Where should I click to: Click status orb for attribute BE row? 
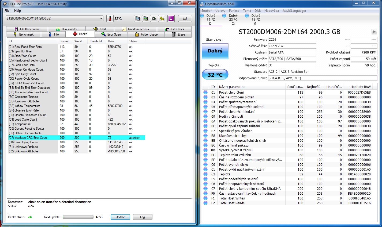coord(205,155)
